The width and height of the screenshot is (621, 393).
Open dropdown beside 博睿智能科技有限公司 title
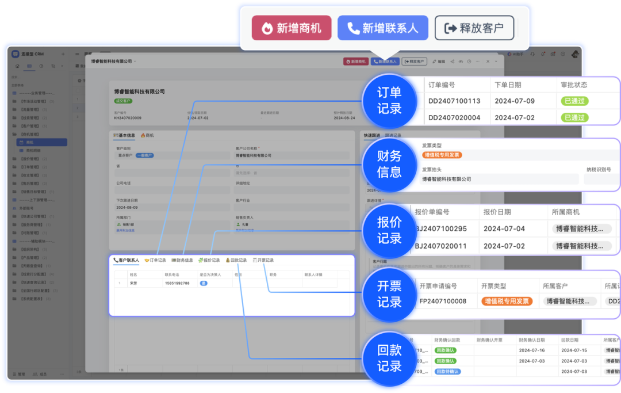(x=135, y=61)
